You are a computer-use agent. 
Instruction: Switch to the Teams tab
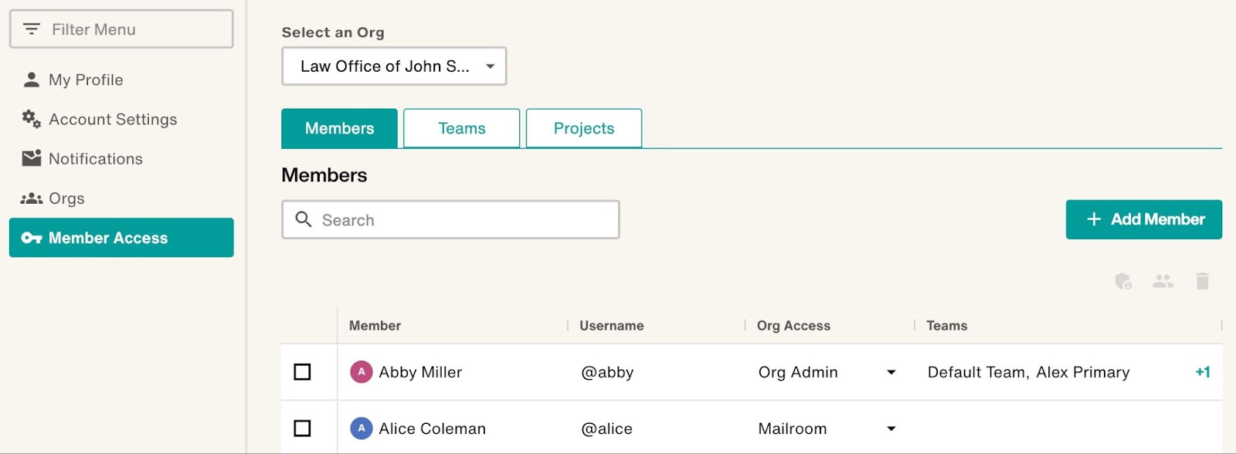point(461,128)
